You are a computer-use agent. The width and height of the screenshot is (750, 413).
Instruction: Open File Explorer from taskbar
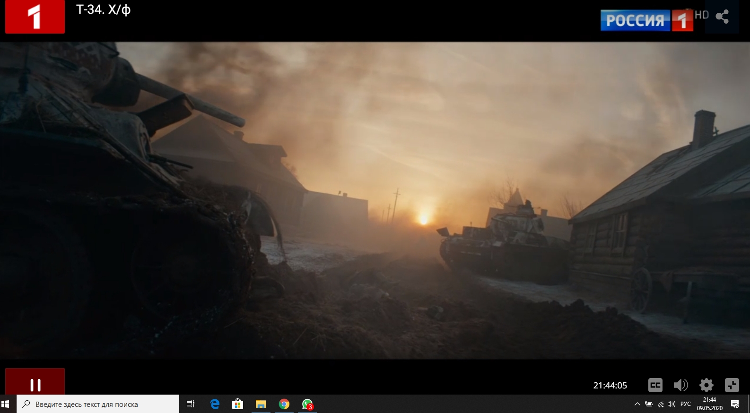pos(261,404)
